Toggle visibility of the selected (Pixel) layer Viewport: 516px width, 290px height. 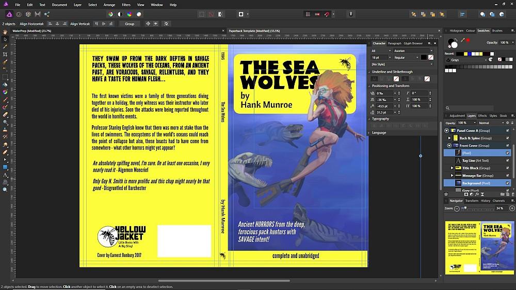[507, 153]
